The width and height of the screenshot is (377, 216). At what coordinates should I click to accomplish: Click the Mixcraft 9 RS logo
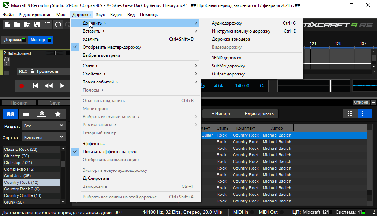click(x=339, y=25)
